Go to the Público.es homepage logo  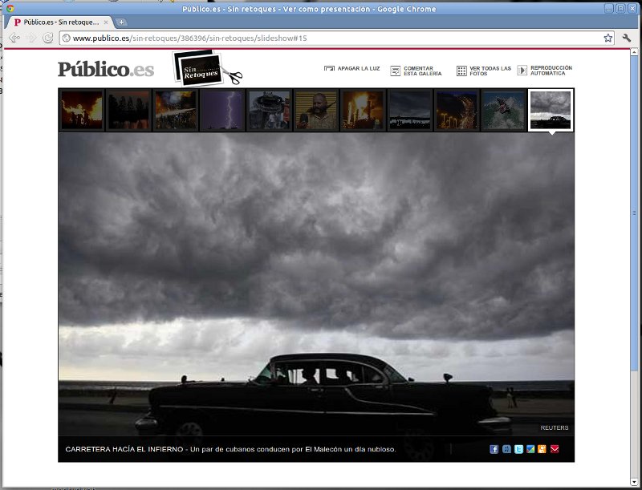click(106, 69)
